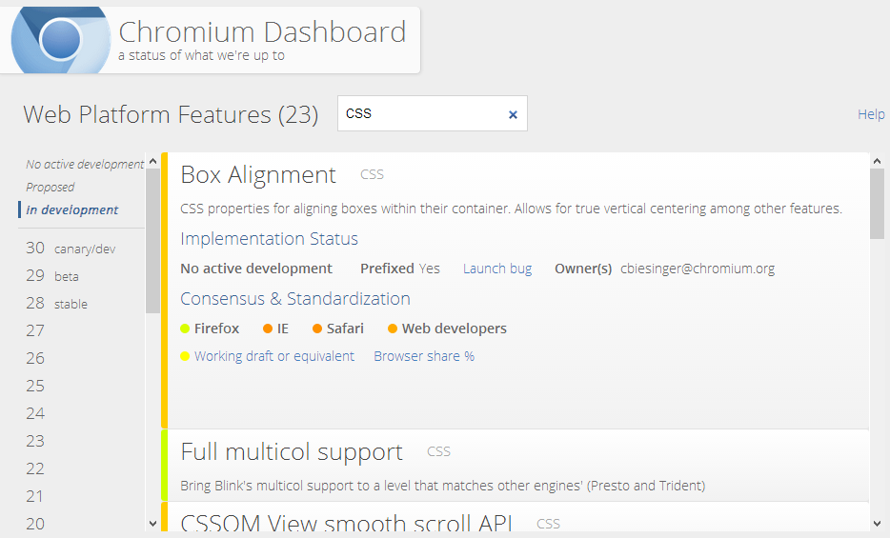Screen dimensions: 890x538
Task: Click the feature list scrollbar thumb
Action: coord(877,204)
